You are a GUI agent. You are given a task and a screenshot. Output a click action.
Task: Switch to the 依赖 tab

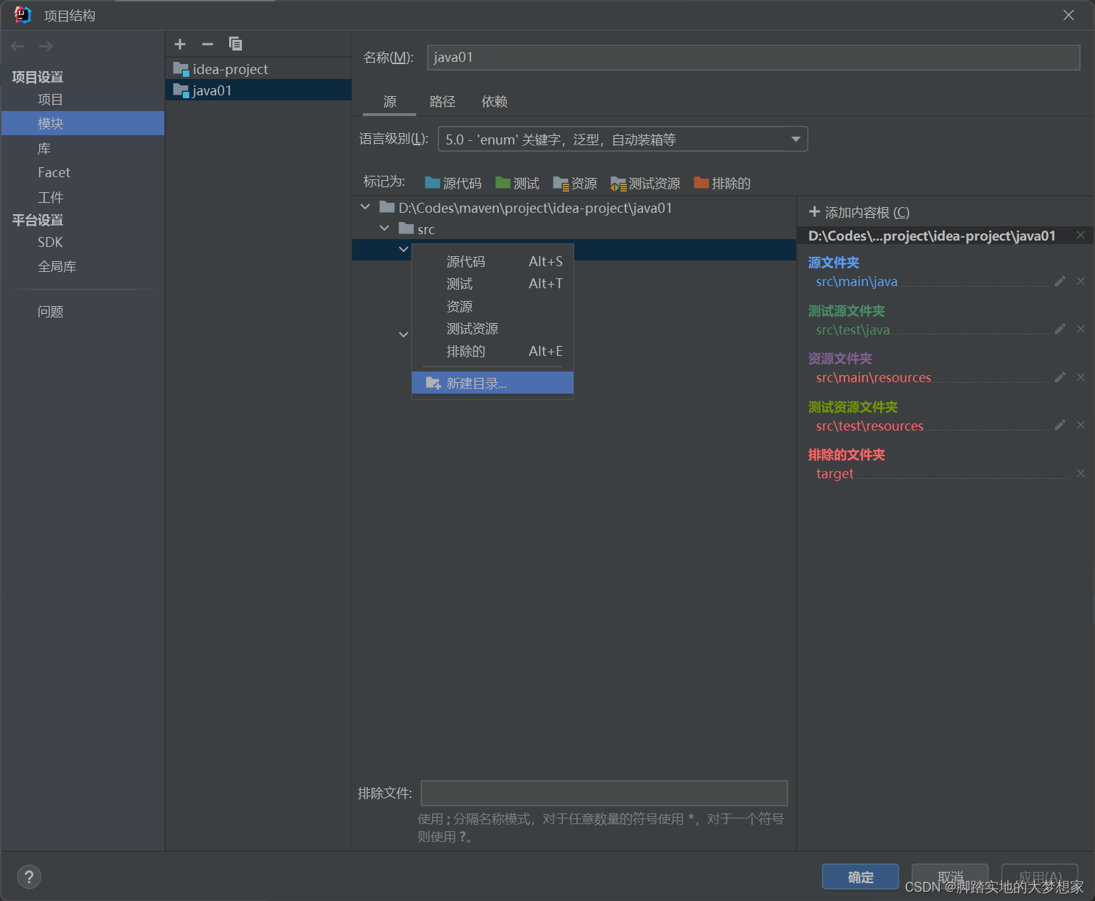[x=494, y=102]
